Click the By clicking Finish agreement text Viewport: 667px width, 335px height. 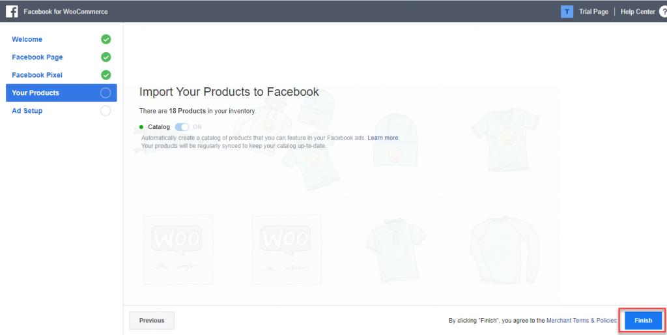point(497,321)
